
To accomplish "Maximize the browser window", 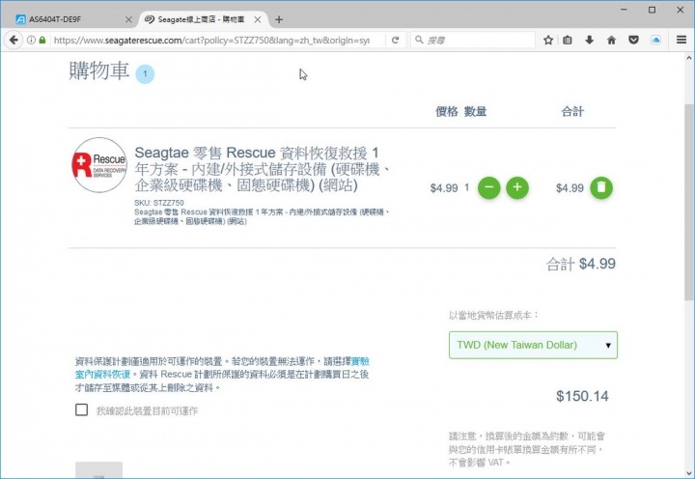I will tap(652, 10).
